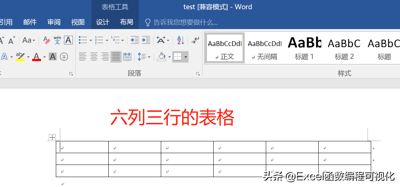
Task: Open the font color dropdown arrow
Action: coord(44,57)
